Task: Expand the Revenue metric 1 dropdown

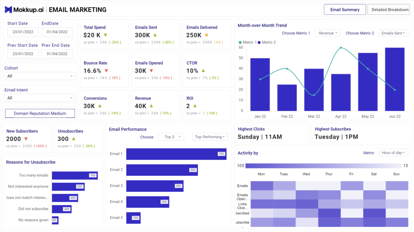Action: (327, 33)
